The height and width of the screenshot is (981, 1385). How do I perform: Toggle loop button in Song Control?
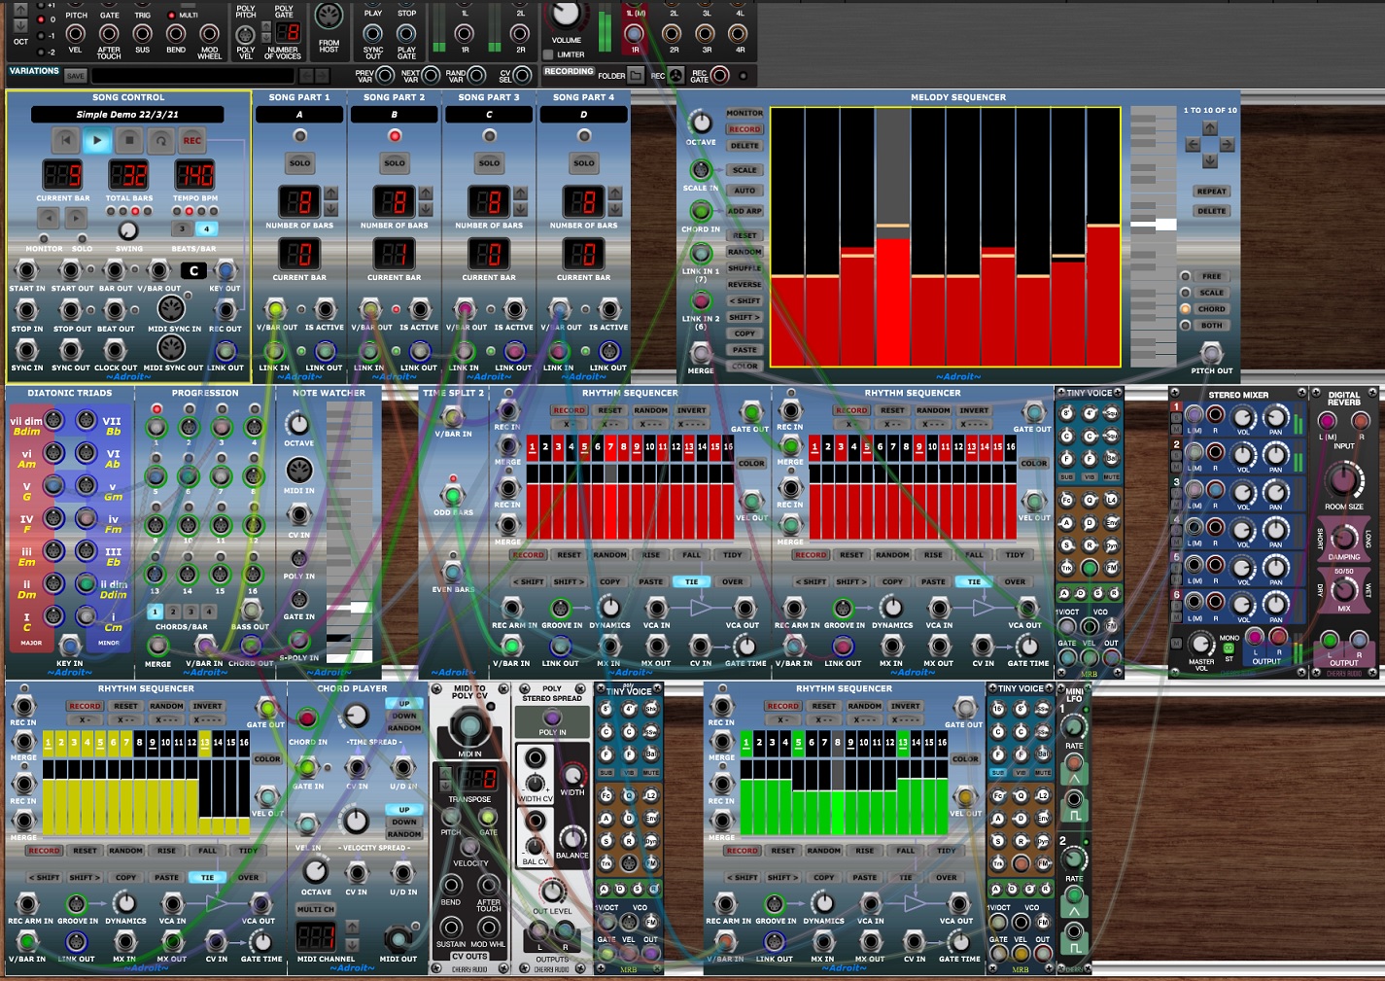161,141
